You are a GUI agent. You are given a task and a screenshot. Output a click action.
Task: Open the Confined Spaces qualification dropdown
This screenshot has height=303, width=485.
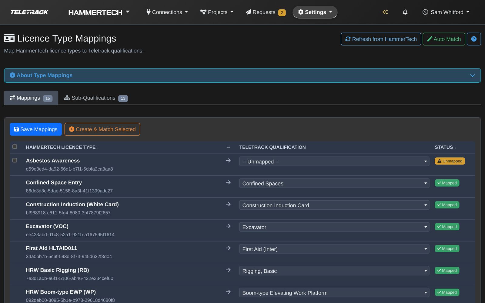(x=334, y=183)
